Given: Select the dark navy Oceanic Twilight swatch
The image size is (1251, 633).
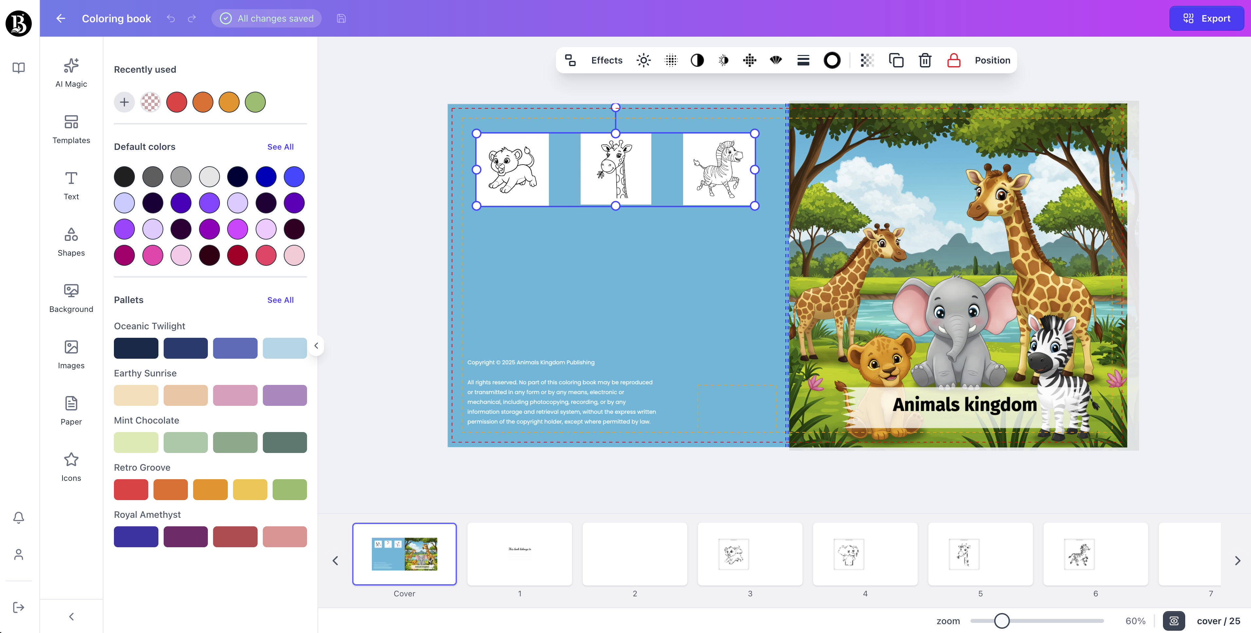Looking at the screenshot, I should 136,348.
